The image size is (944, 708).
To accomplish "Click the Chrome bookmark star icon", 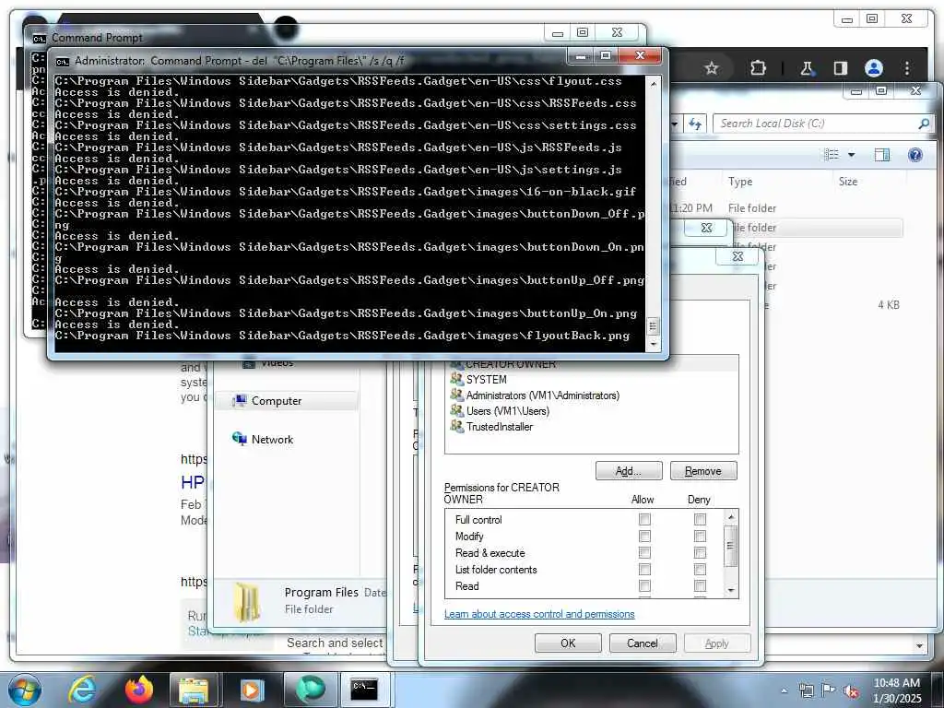I will pos(712,68).
